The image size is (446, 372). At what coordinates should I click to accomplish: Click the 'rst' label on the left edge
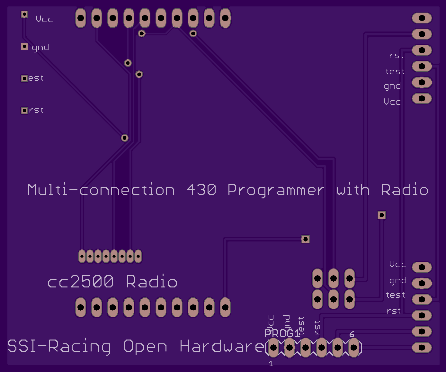point(36,110)
